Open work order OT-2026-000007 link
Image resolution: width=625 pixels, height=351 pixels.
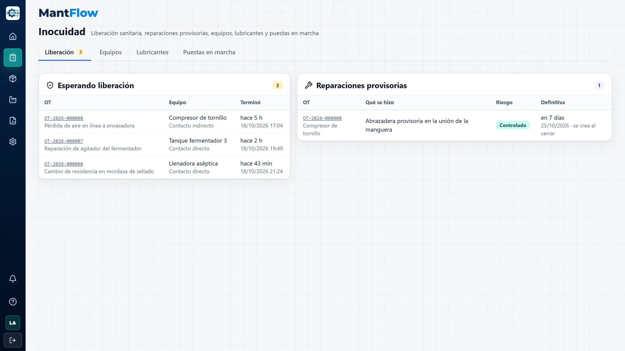point(64,141)
